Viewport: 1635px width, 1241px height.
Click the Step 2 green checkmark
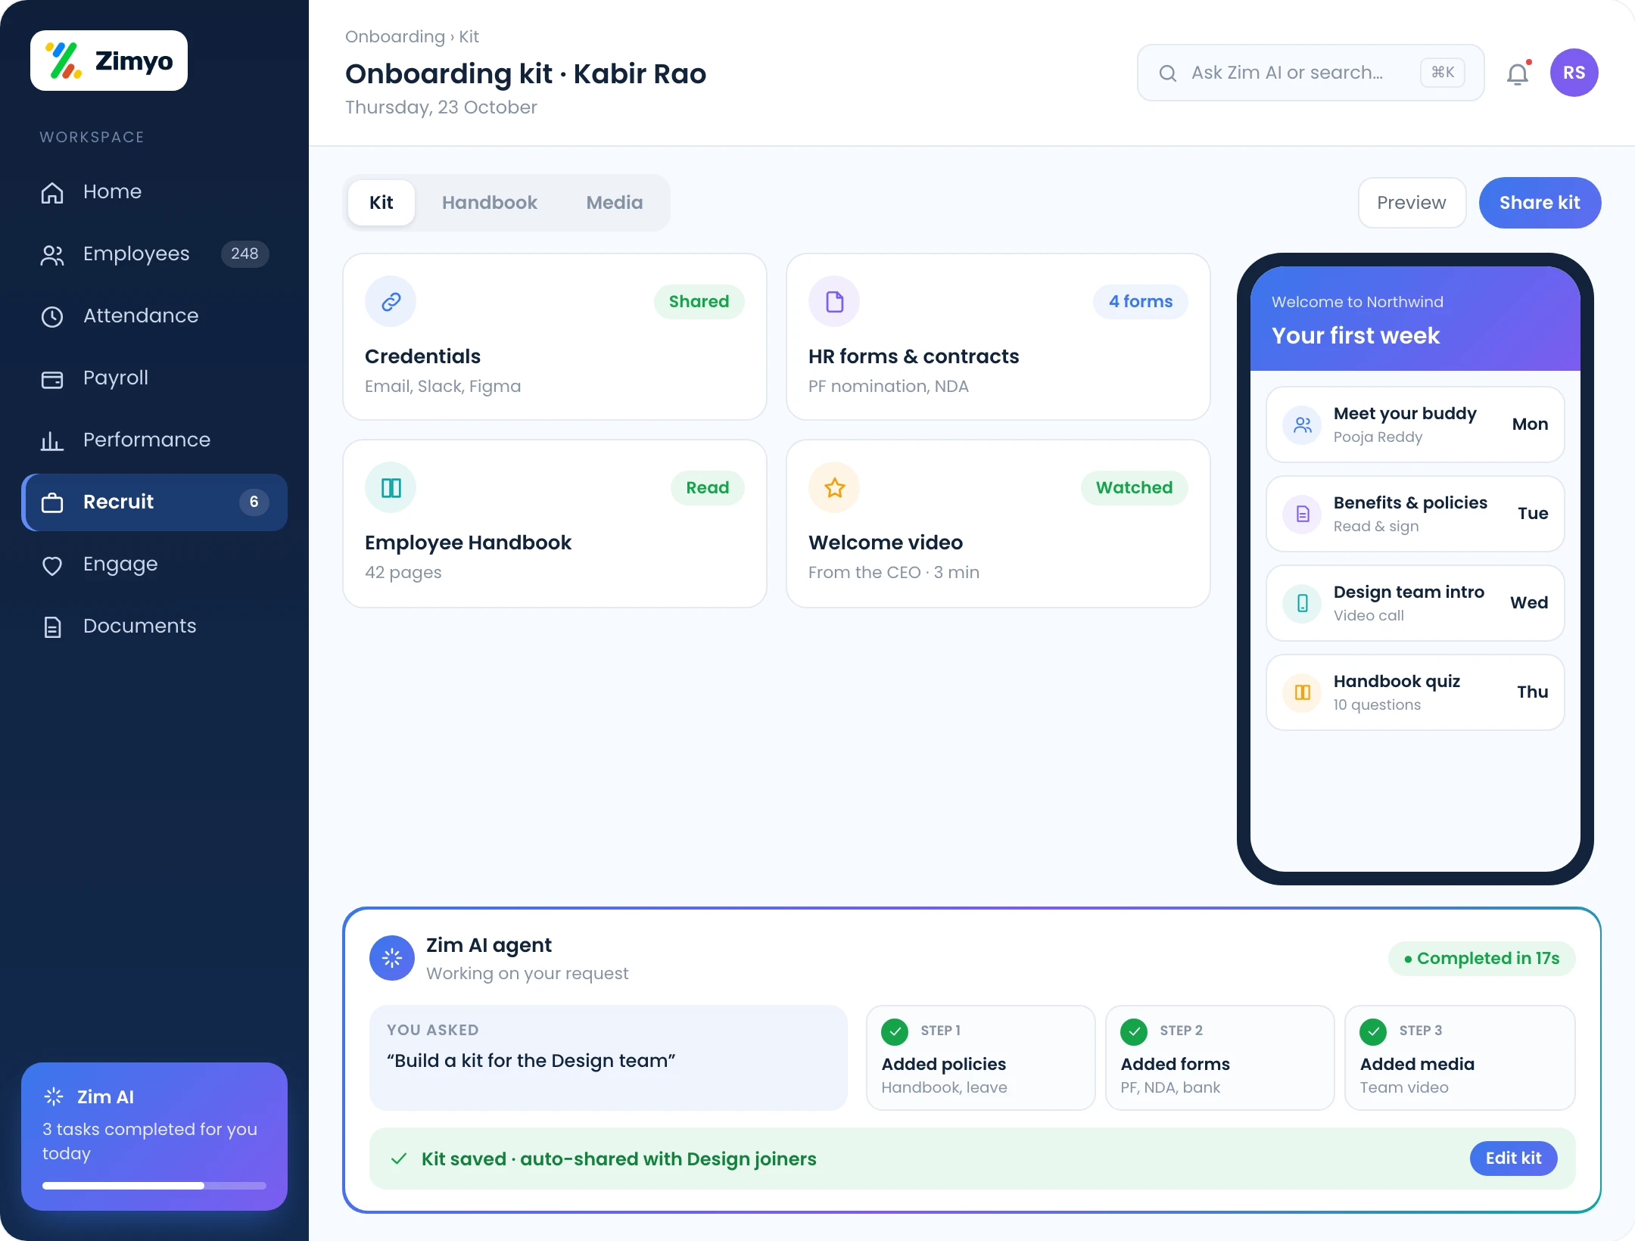pyautogui.click(x=1134, y=1031)
